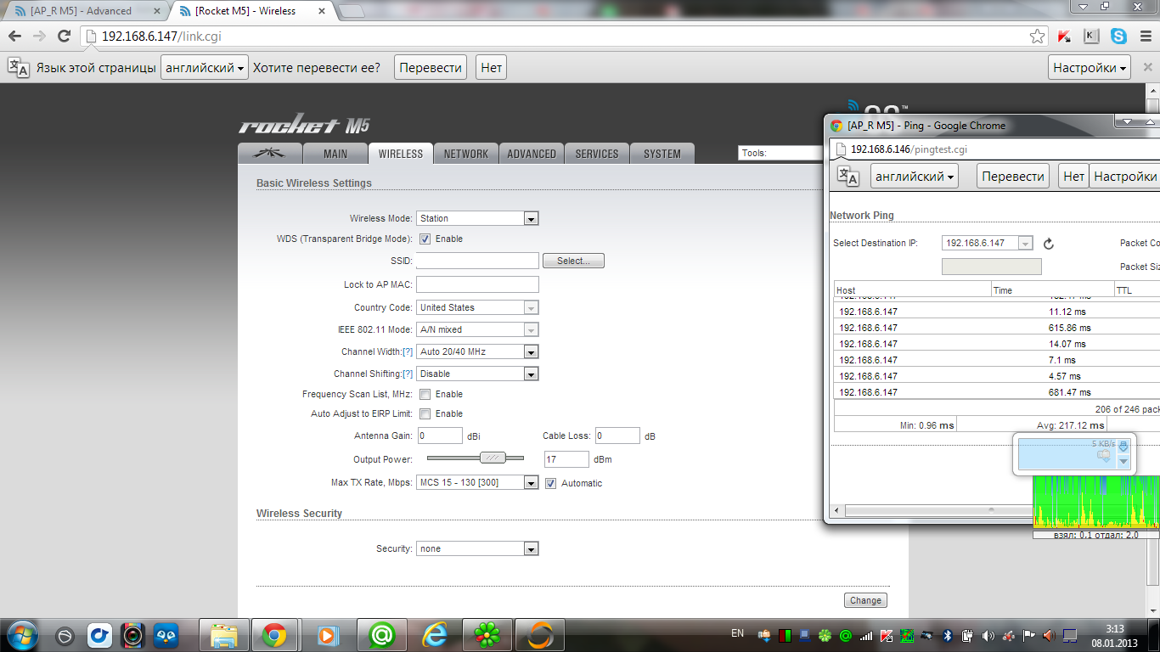The height and width of the screenshot is (652, 1160).
Task: Click the Cable Loss input field
Action: pos(617,436)
